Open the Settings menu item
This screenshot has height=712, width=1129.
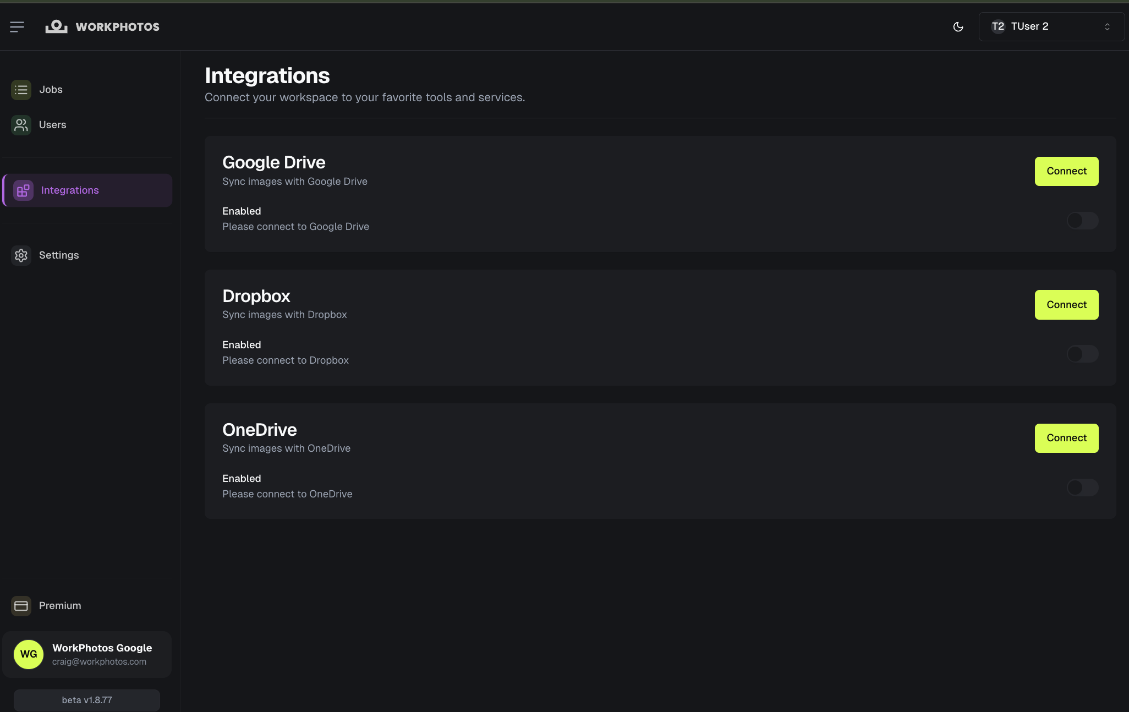(87, 255)
